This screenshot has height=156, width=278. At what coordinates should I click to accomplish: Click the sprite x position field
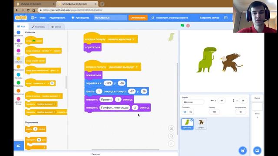(222, 101)
